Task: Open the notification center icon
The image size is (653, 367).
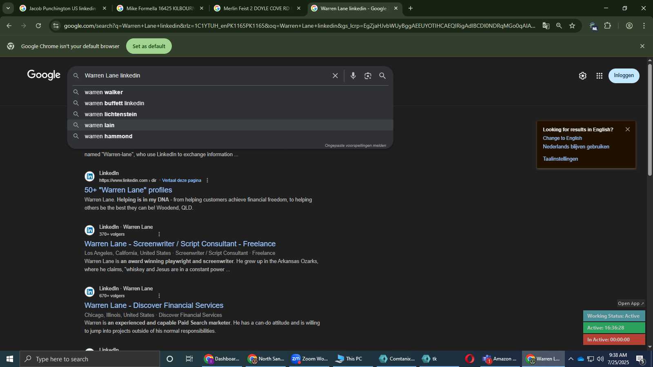Action: pos(640,359)
